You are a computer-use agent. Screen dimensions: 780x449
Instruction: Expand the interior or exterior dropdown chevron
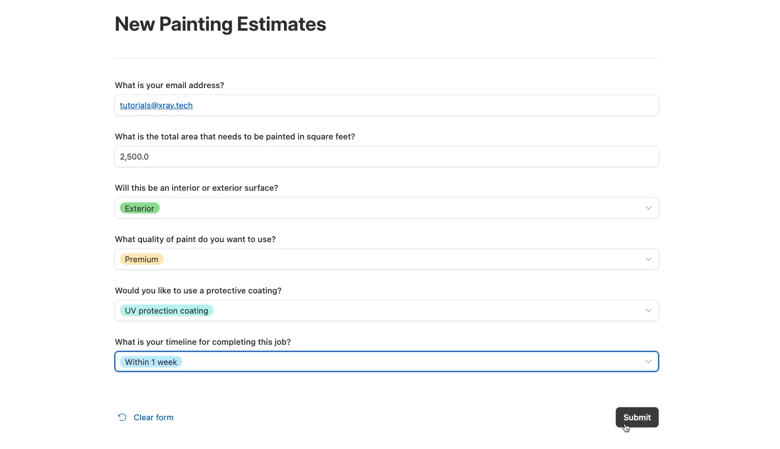649,208
